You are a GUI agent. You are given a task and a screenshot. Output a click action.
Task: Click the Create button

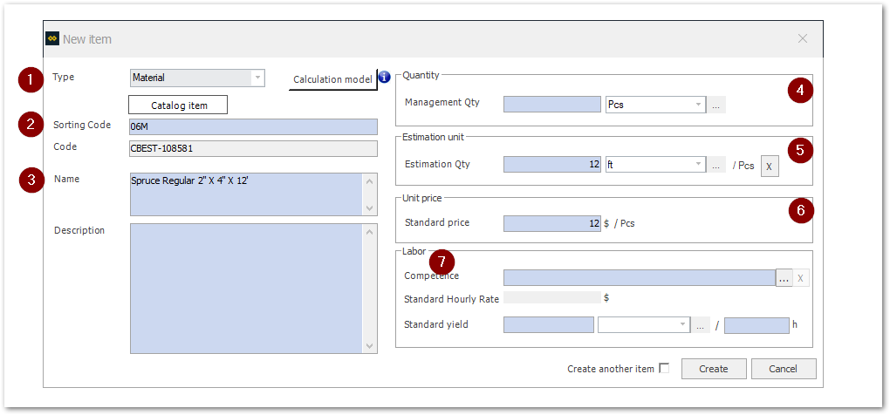(713, 369)
